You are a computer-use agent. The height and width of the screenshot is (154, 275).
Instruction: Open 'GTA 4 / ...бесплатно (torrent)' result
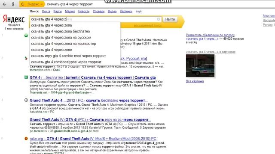[x=93, y=77]
